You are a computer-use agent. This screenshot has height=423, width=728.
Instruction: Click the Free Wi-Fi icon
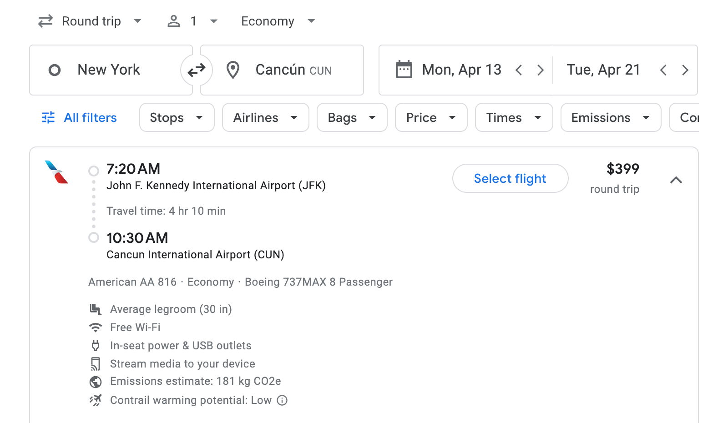coord(96,327)
